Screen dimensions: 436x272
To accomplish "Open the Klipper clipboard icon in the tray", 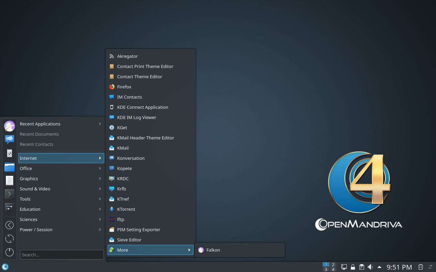I will point(361,267).
